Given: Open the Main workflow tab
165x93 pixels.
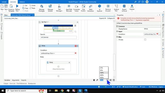Looking at the screenshot, I should coord(6,15).
